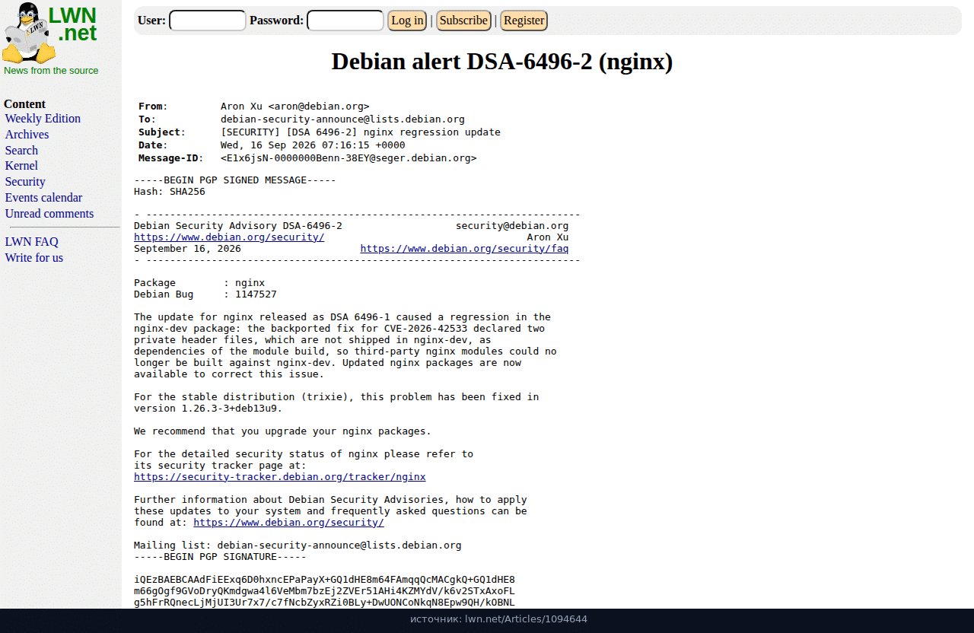Click the Log in button
This screenshot has height=633, width=974.
coord(407,21)
